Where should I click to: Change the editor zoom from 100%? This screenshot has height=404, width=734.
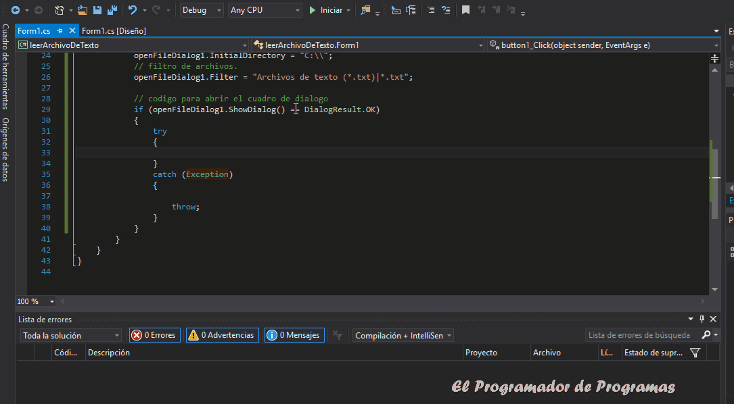[35, 301]
